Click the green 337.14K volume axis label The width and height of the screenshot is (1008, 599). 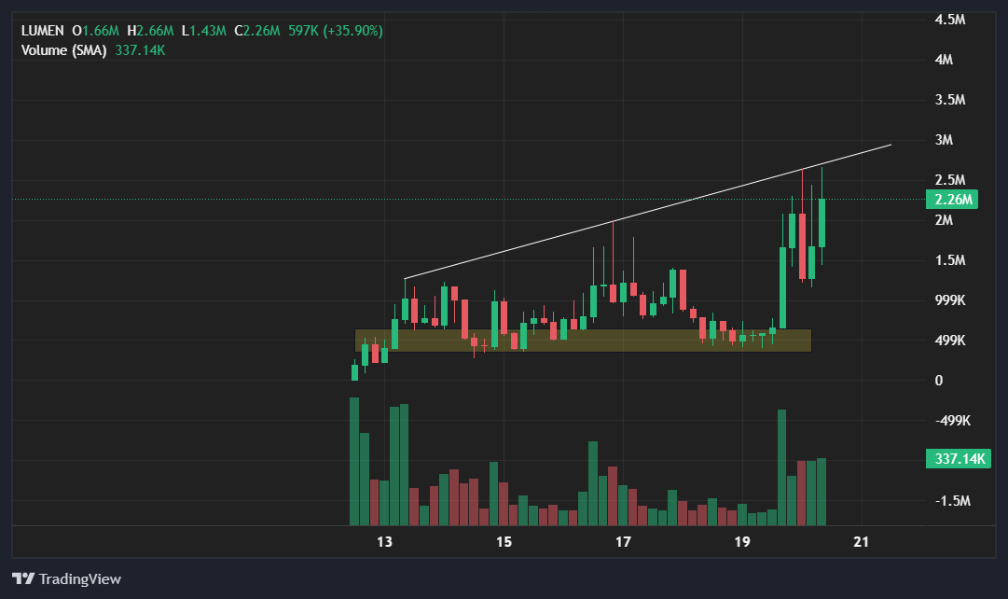point(959,459)
